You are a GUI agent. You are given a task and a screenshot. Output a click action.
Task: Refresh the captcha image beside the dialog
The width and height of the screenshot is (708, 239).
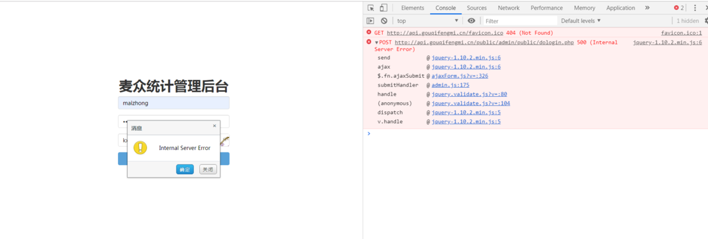click(x=225, y=141)
